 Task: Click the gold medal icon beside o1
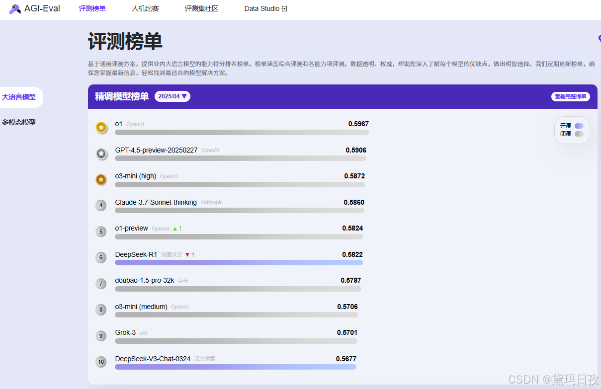101,128
